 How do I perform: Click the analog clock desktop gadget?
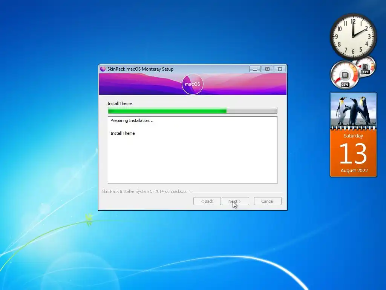tap(353, 37)
